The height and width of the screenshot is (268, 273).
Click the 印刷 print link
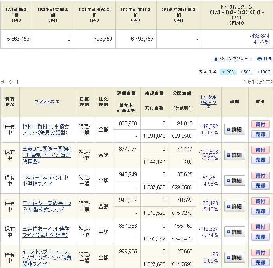[268, 59]
